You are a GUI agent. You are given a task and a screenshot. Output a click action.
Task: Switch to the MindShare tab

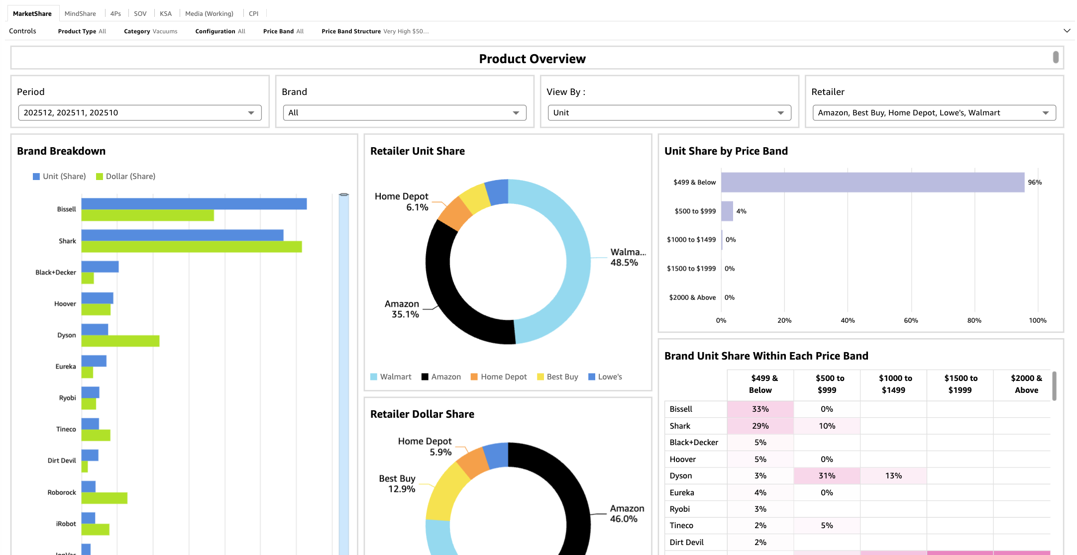click(x=80, y=13)
